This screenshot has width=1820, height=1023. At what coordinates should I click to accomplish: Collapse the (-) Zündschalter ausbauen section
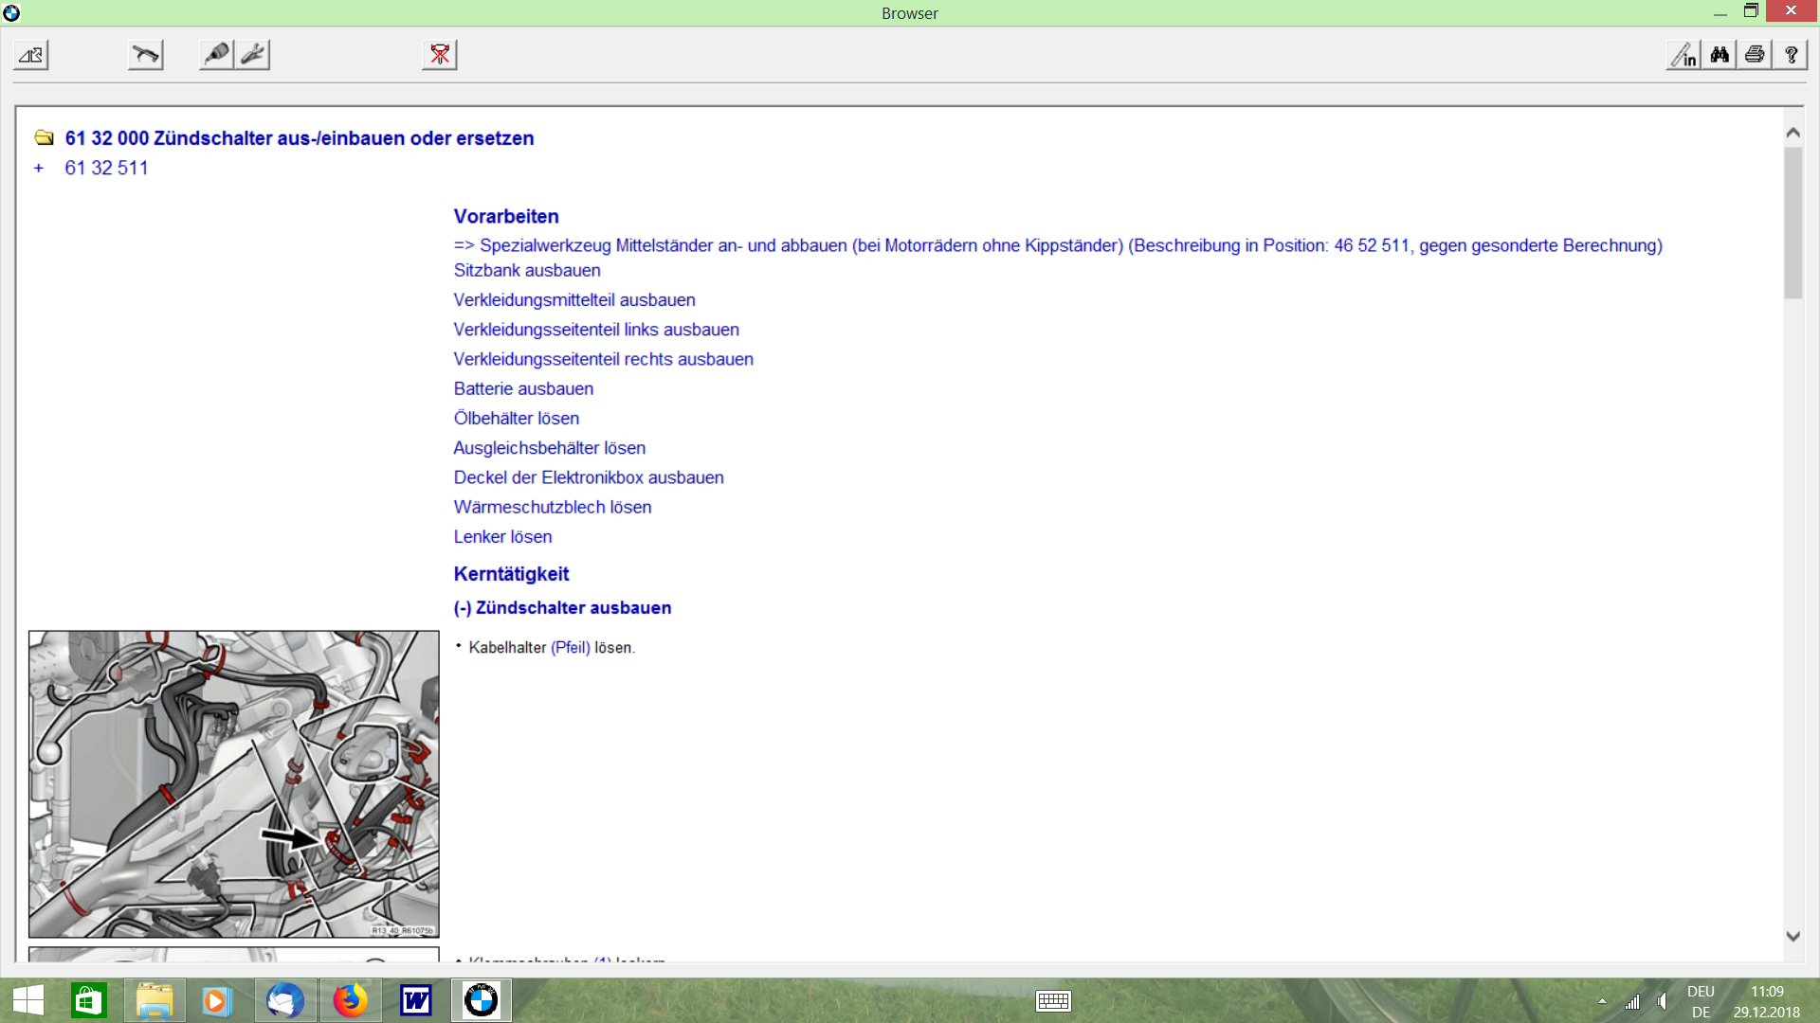tap(562, 607)
